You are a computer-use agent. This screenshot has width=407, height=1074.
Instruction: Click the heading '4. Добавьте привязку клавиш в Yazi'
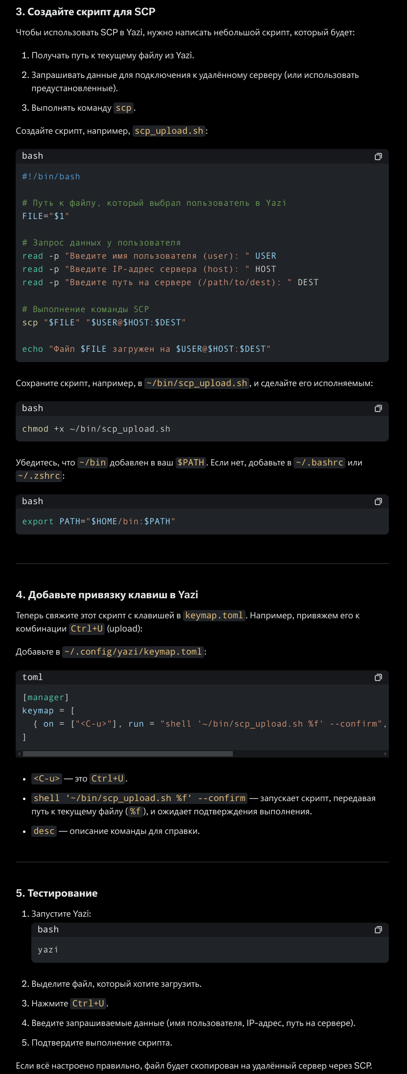click(107, 595)
